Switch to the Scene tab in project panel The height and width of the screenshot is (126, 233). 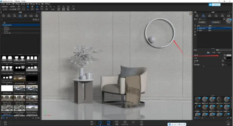[x=197, y=15]
